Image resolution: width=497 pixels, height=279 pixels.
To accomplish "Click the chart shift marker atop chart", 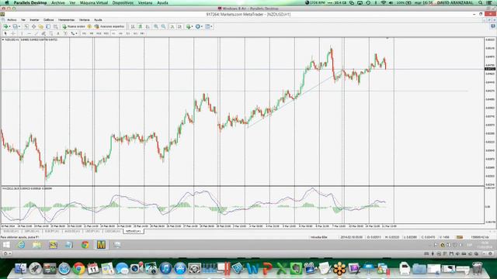I will click(x=387, y=38).
